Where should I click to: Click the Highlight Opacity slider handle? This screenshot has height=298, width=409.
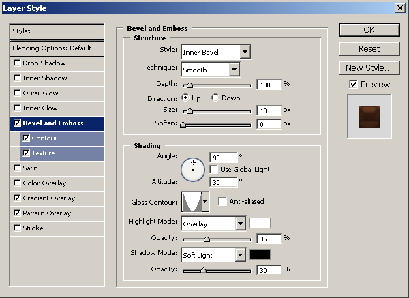pos(207,239)
